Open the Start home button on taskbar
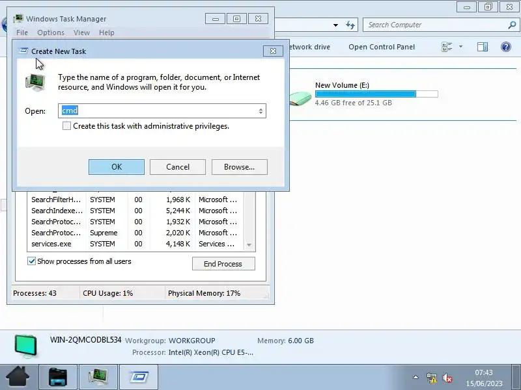The height and width of the screenshot is (390, 521). coord(18,377)
